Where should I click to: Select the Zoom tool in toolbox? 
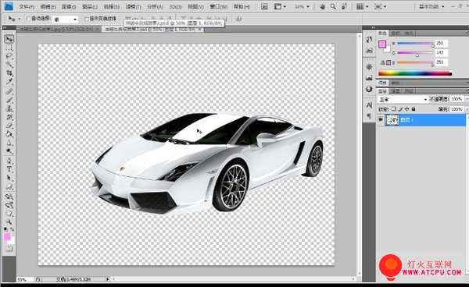click(x=9, y=221)
